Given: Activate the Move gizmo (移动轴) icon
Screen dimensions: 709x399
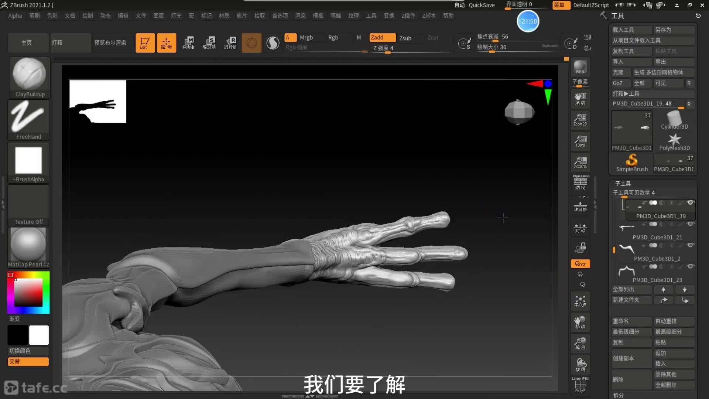Looking at the screenshot, I should pyautogui.click(x=188, y=43).
